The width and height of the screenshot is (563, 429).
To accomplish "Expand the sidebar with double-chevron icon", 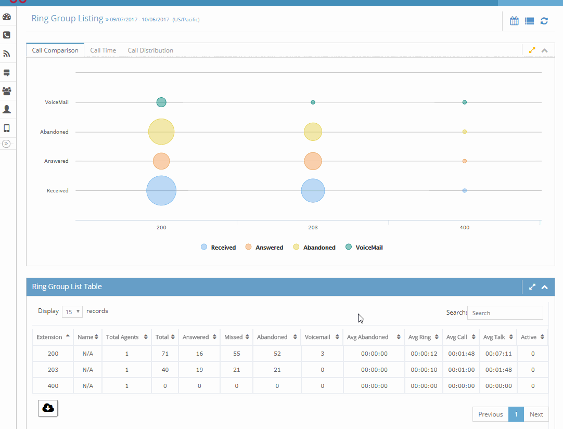I will coord(6,144).
